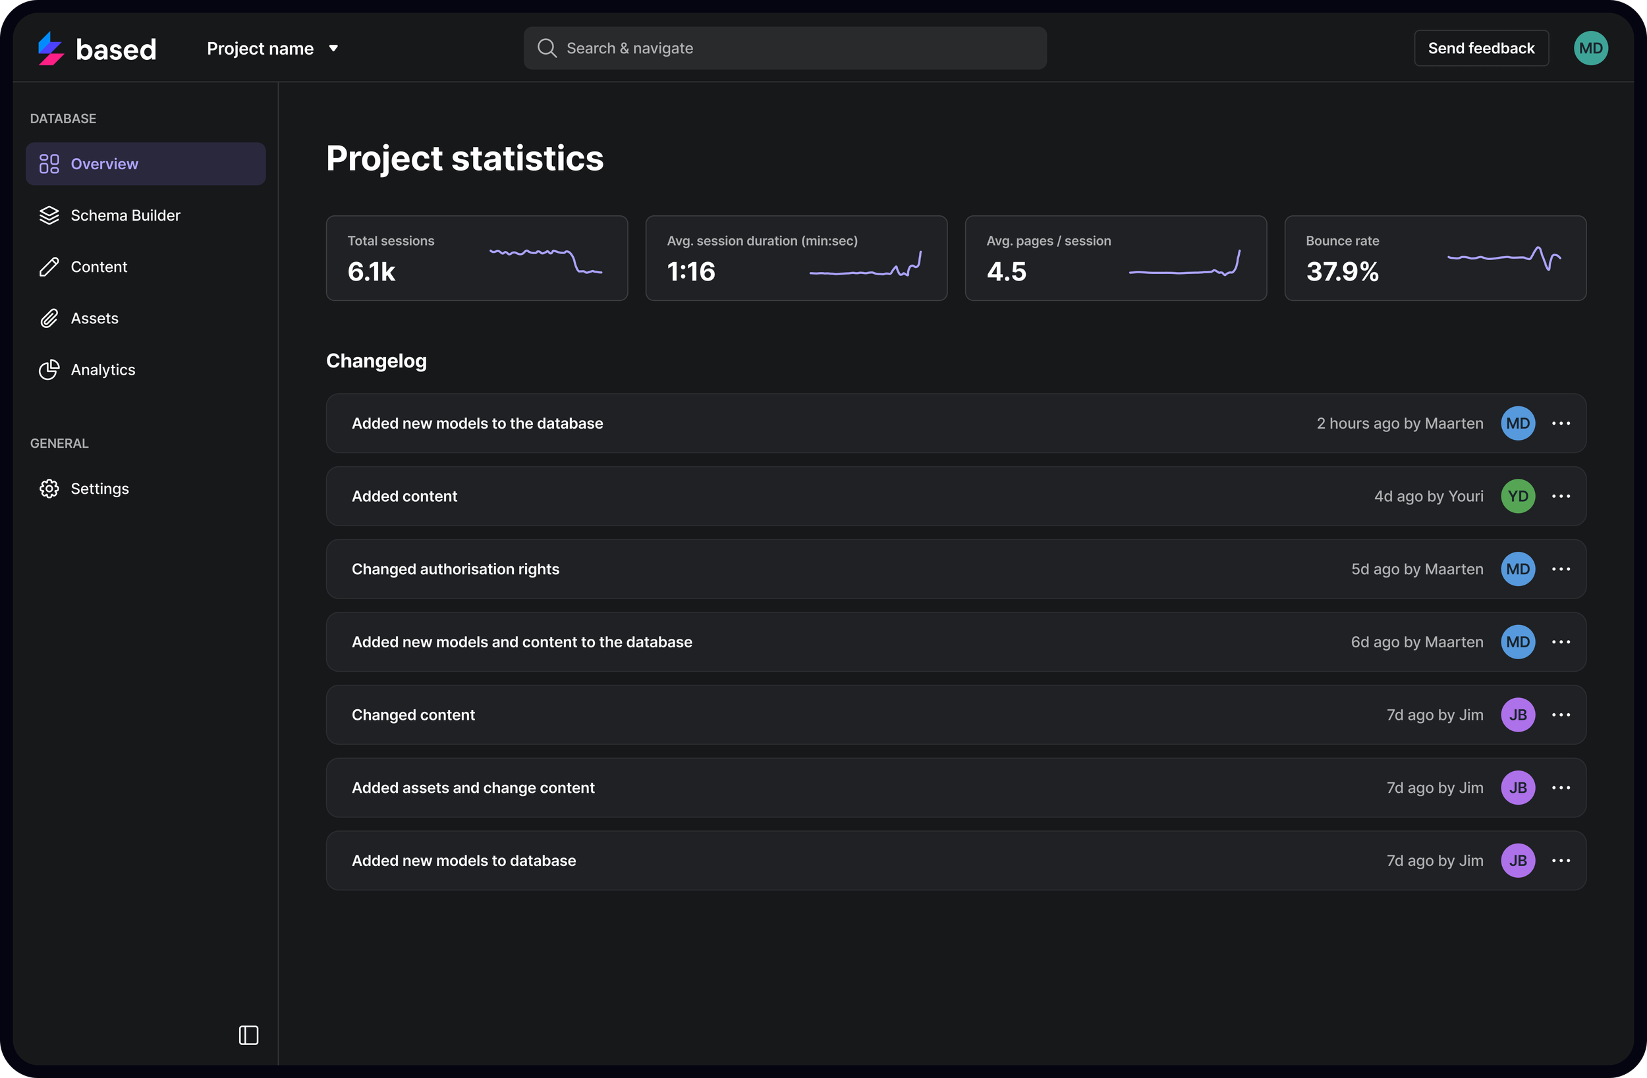Open Analytics pie chart icon
Viewport: 1647px width, 1078px height.
(49, 369)
